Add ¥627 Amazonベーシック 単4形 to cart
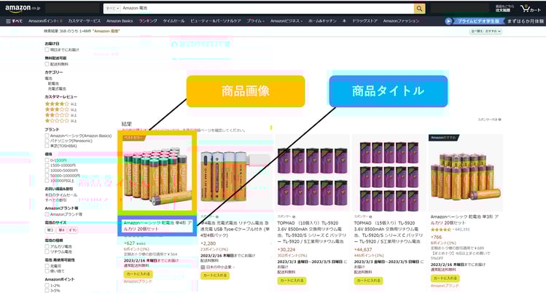Image resolution: width=546 pixels, height=293 pixels. (138, 274)
